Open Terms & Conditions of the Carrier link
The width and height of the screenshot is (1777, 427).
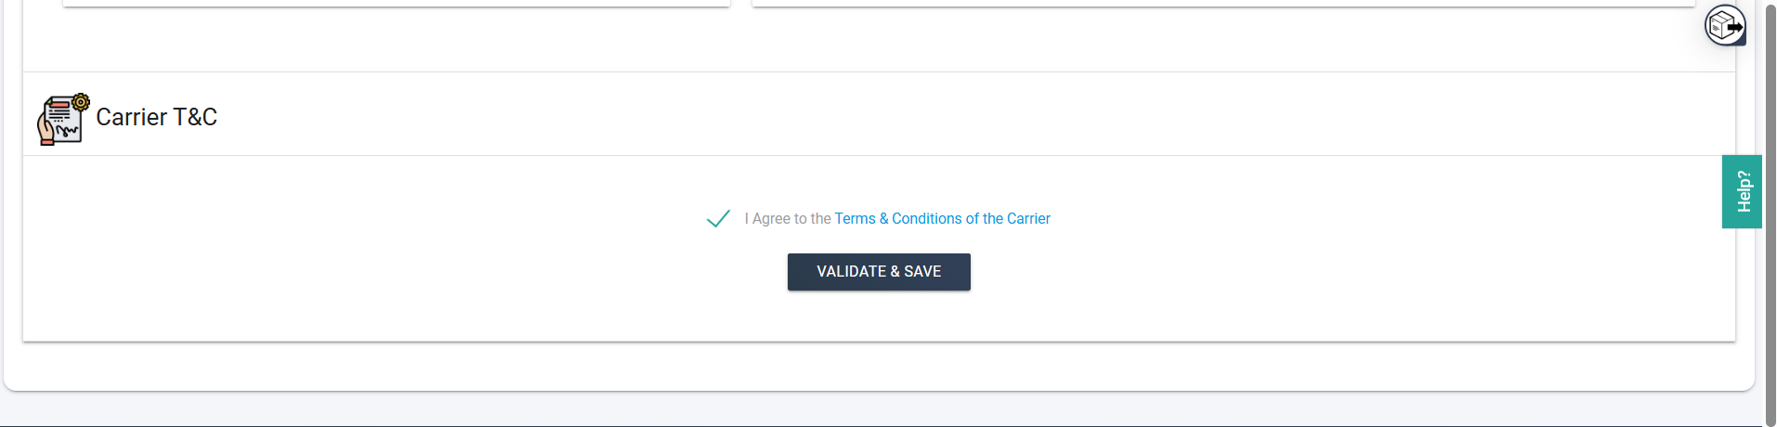pos(942,219)
